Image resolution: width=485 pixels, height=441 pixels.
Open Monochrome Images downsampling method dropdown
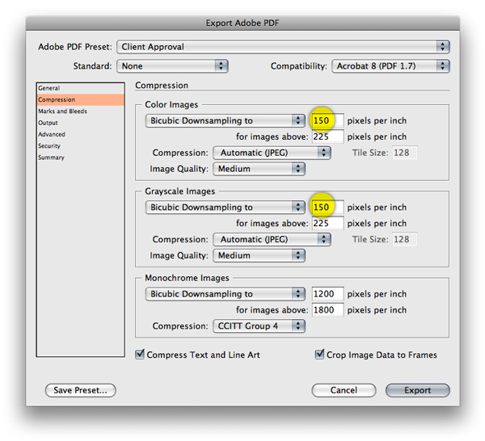(x=226, y=294)
